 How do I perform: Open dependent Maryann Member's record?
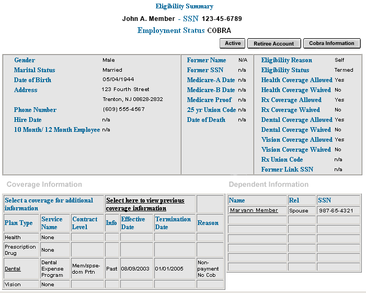point(254,210)
